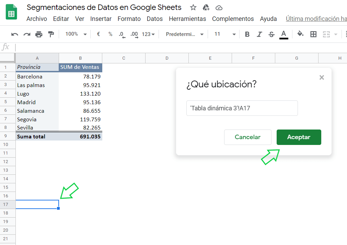
Task: Close the ¿Qué ubicación? dialog
Action: (322, 77)
